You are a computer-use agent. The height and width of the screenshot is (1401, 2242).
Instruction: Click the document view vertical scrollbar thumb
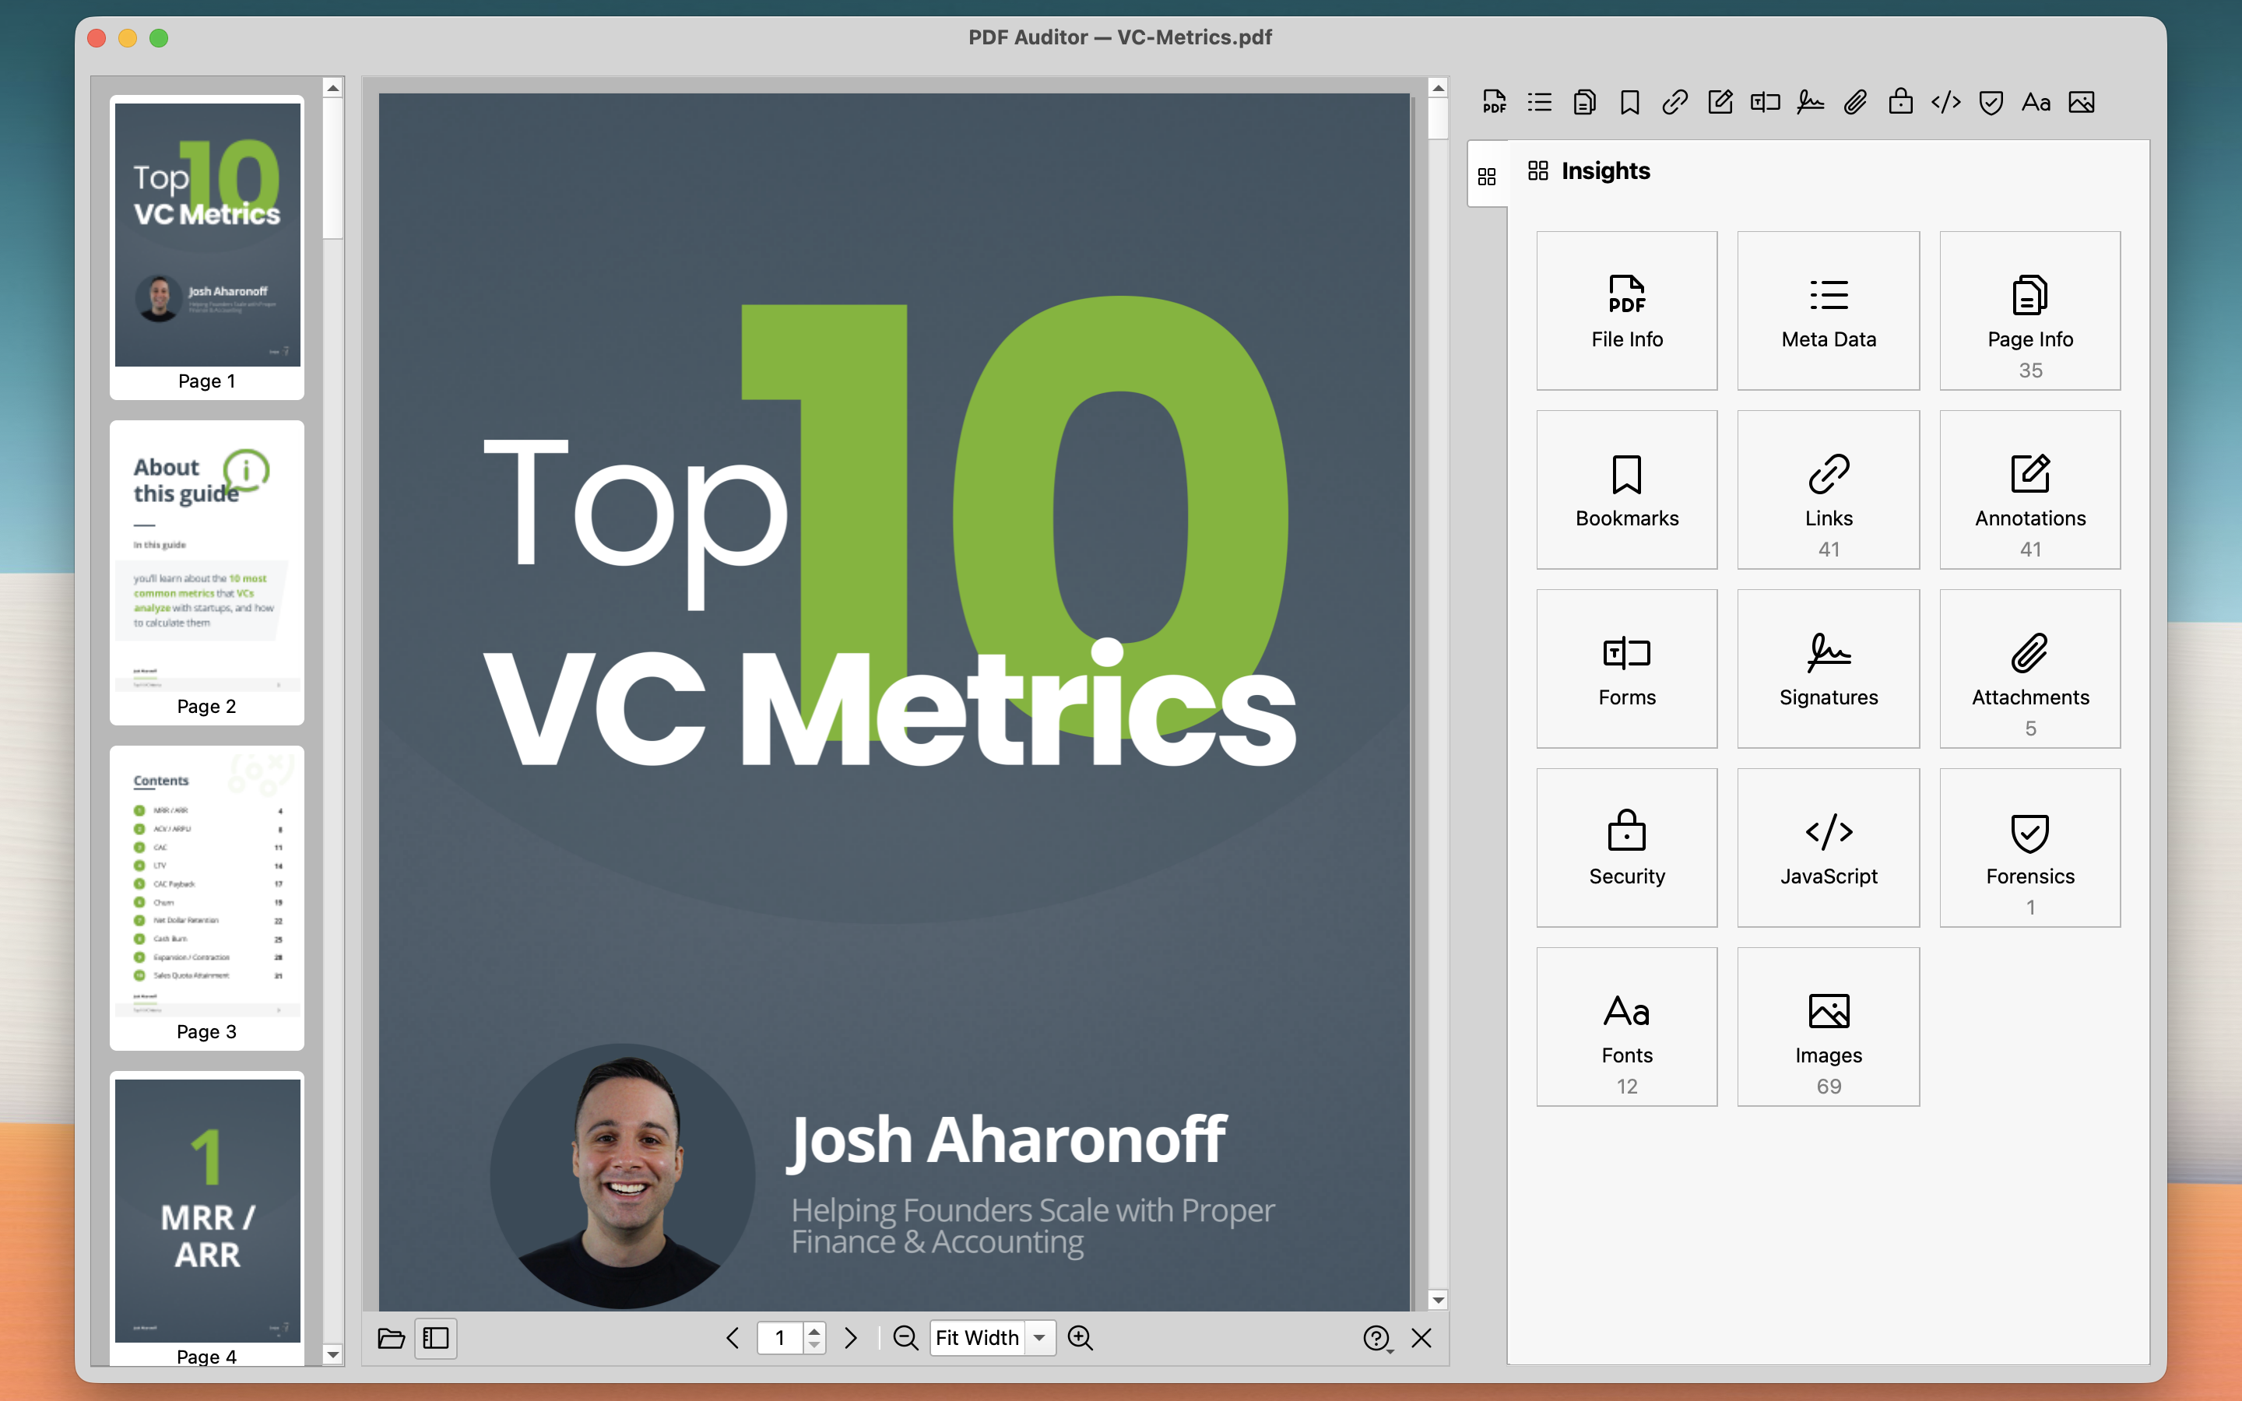coord(1438,118)
